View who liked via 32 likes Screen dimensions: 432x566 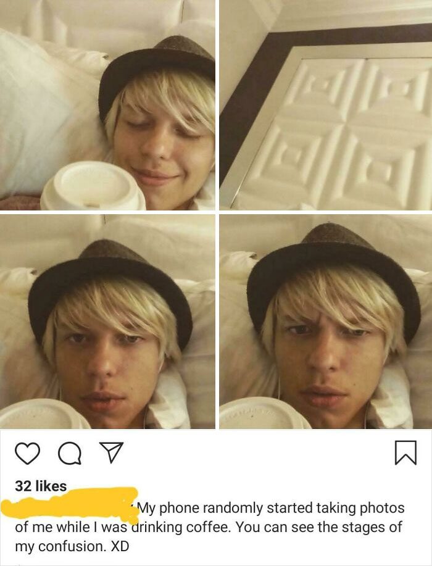[x=41, y=486]
